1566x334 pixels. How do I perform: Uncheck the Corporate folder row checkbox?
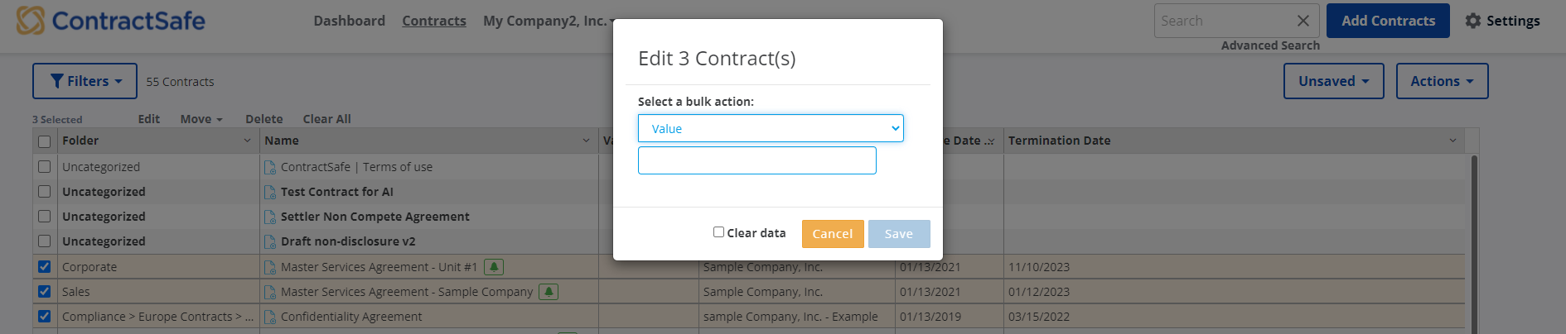[45, 266]
